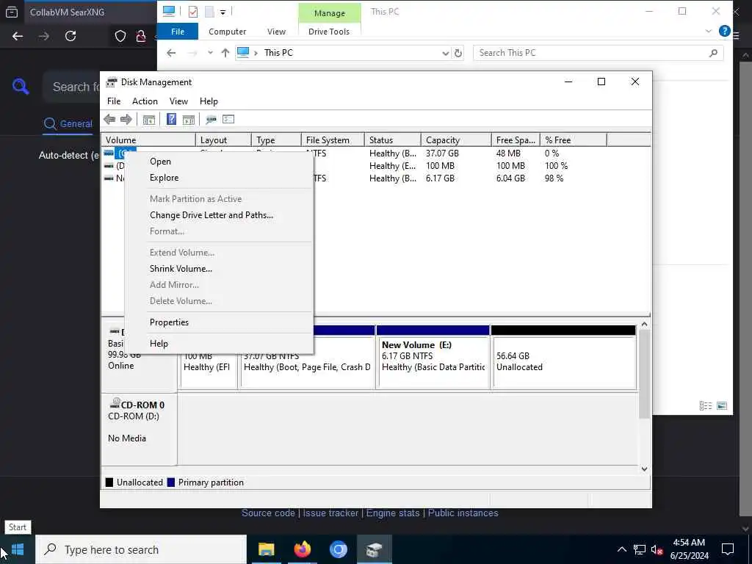
Task: Open Firefox from the taskbar
Action: coord(302,549)
